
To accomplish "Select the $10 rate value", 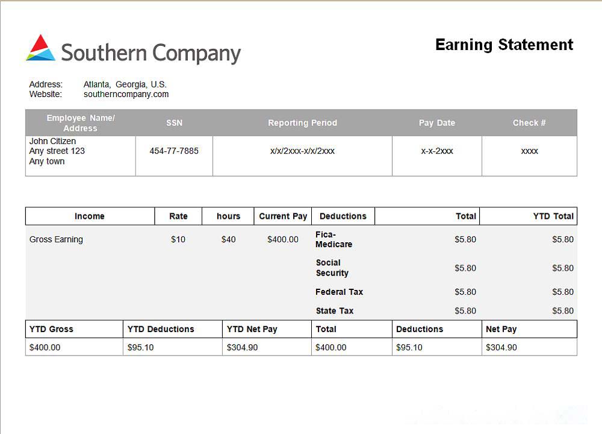I will (178, 239).
